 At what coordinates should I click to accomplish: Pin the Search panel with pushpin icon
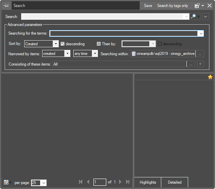pos(6,6)
